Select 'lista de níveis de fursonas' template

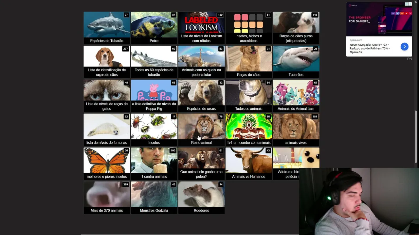coord(107,130)
